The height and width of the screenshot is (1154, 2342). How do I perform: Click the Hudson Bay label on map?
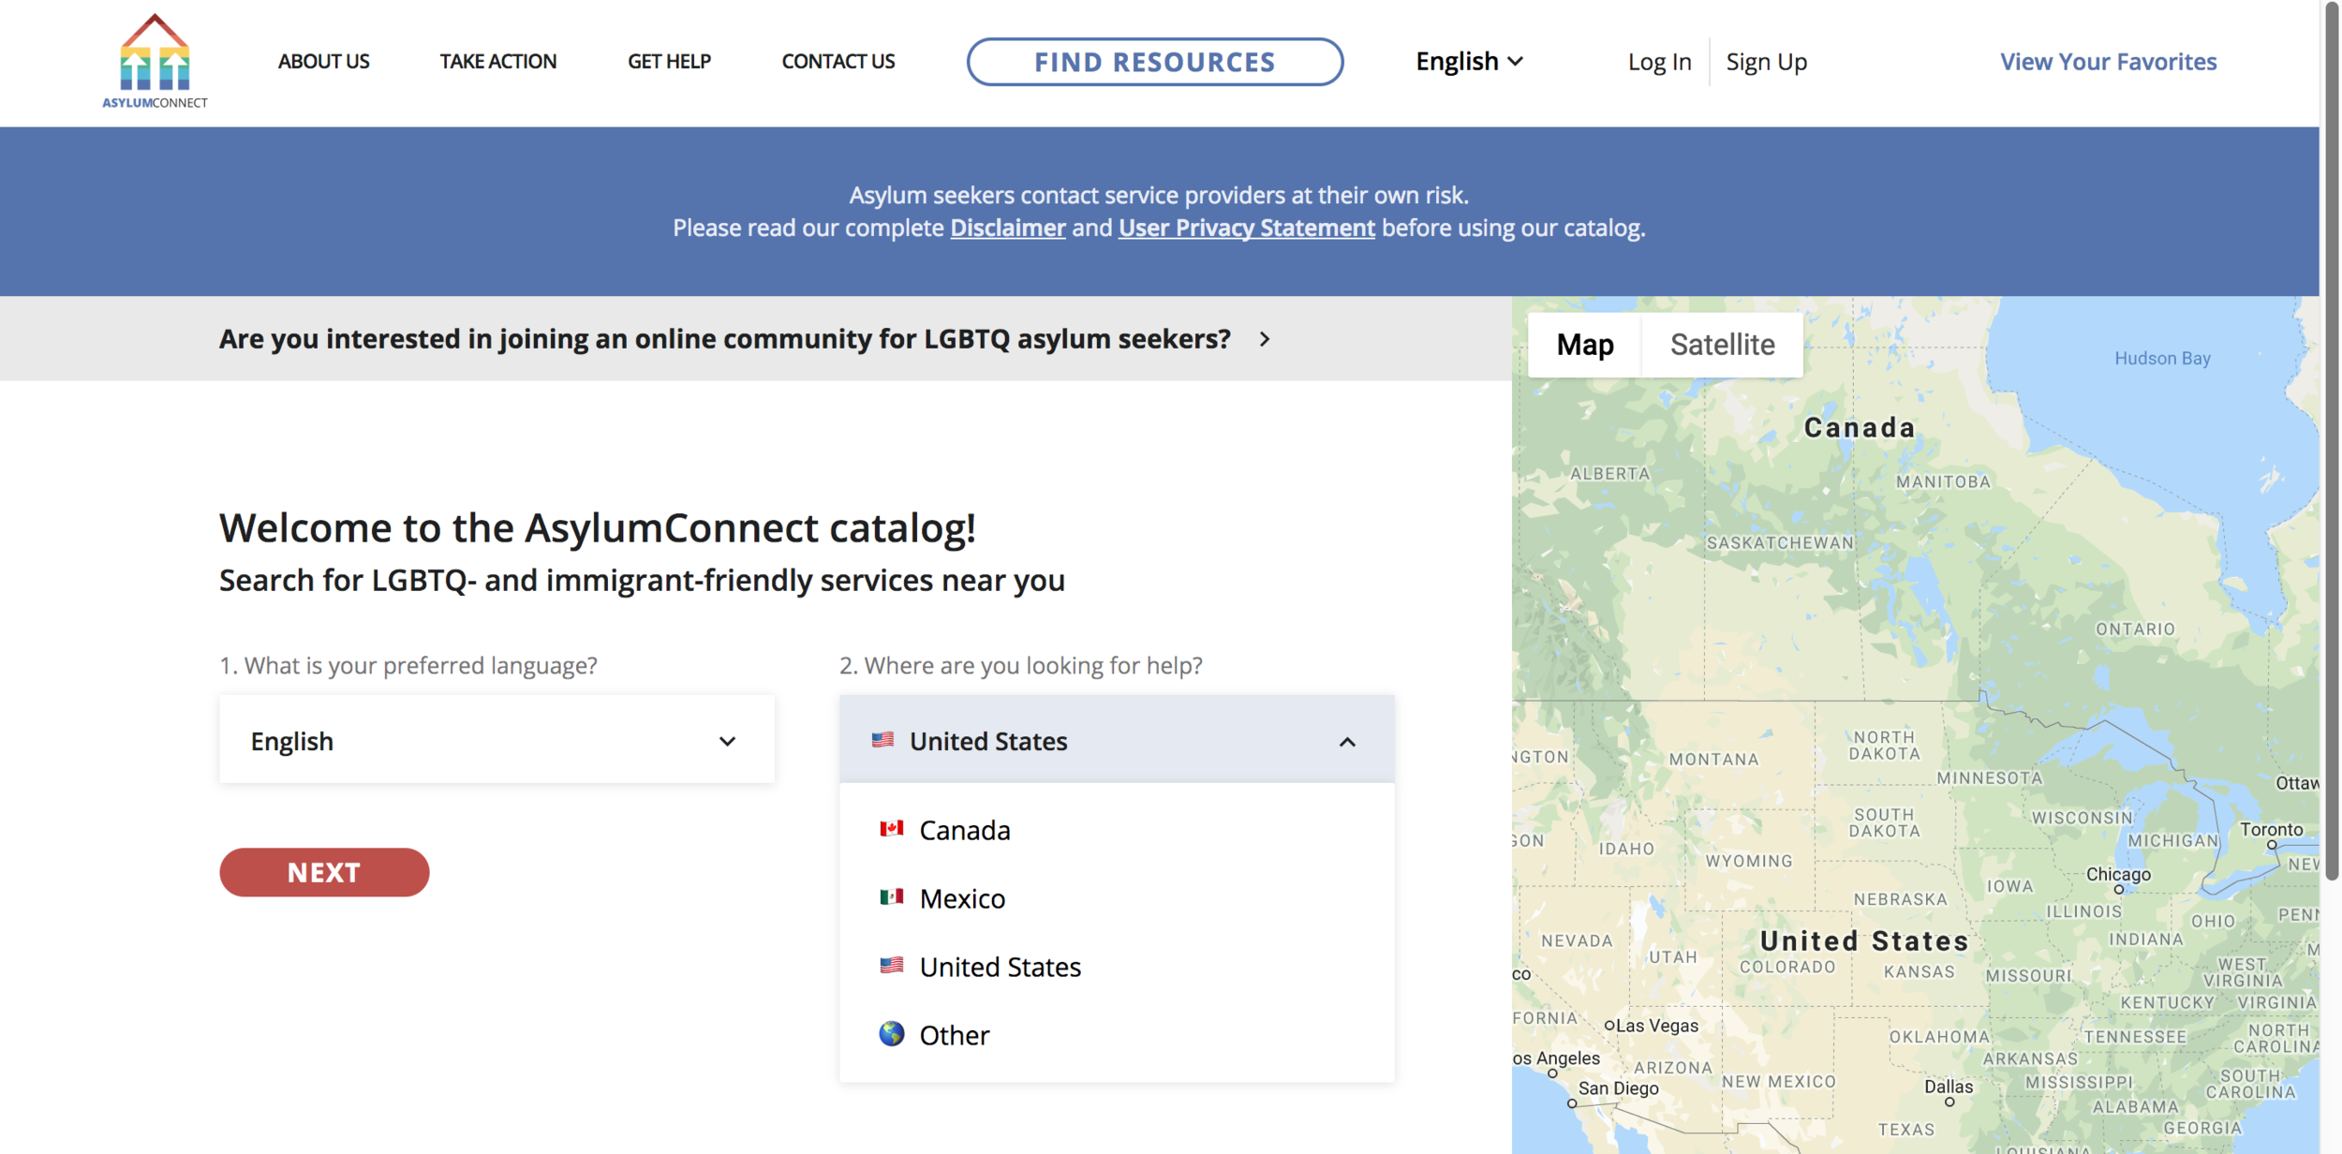[x=2162, y=358]
